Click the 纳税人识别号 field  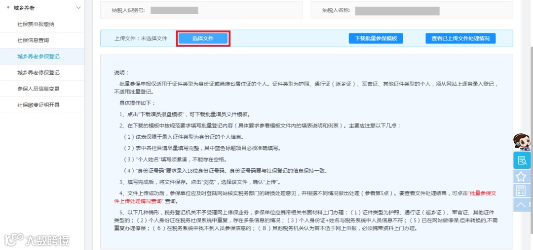point(201,10)
